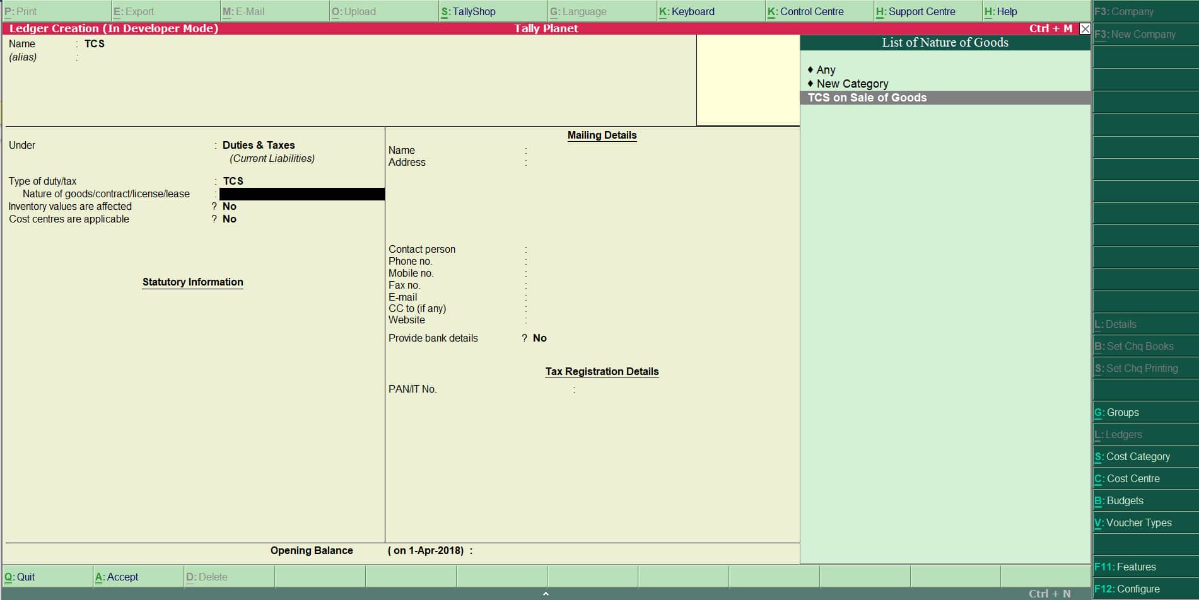Click the Mailing Details heading
Viewport: 1199px width, 600px height.
coord(602,135)
